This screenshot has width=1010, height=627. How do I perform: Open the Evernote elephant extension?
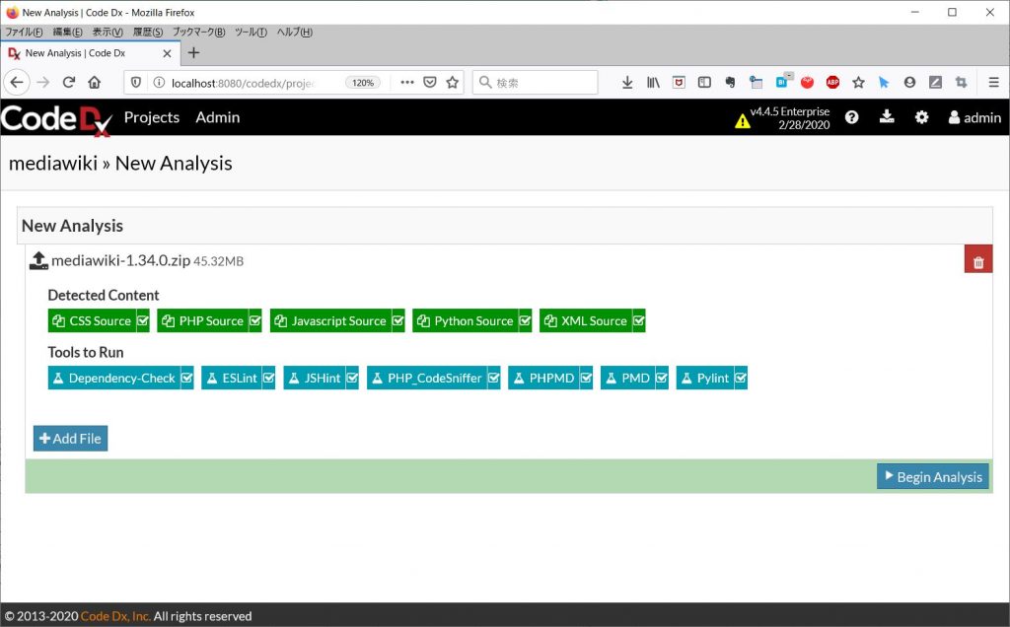tap(730, 83)
